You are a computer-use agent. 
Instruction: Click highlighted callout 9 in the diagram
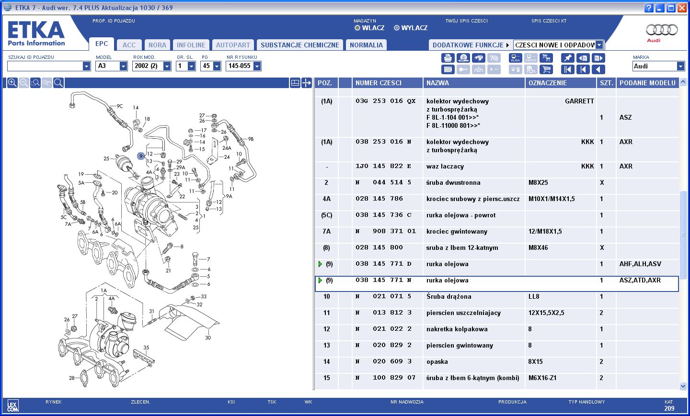[x=141, y=156]
